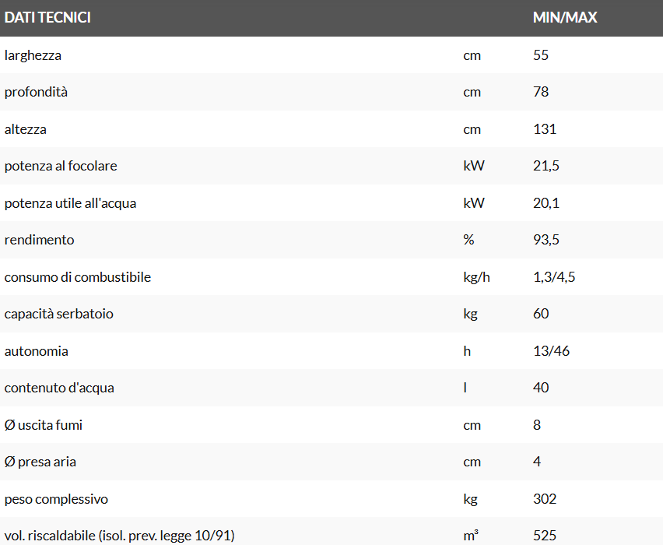
Task: Select the rendimento row label
Action: [40, 240]
